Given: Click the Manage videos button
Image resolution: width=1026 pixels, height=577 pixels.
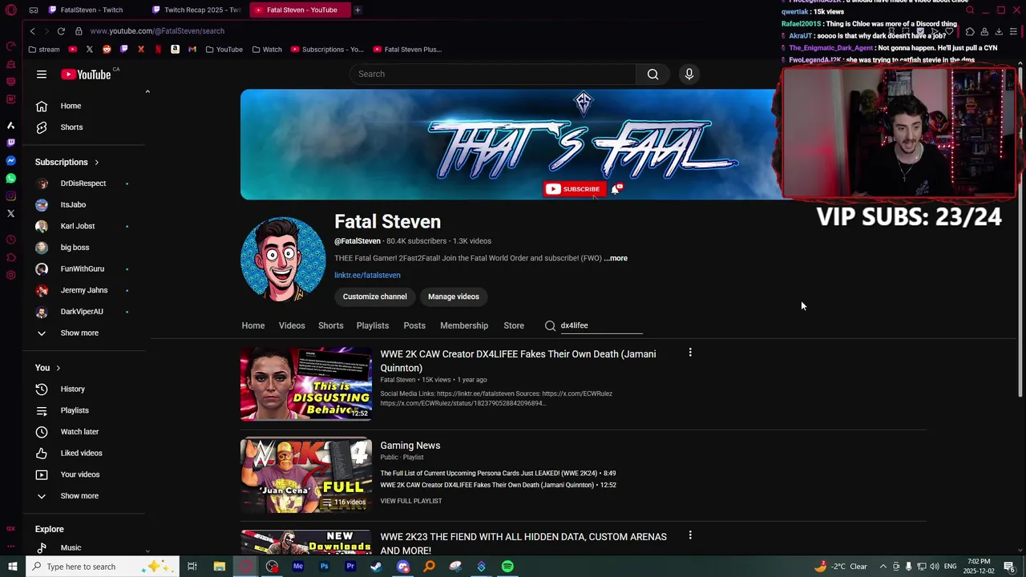Looking at the screenshot, I should [x=454, y=297].
